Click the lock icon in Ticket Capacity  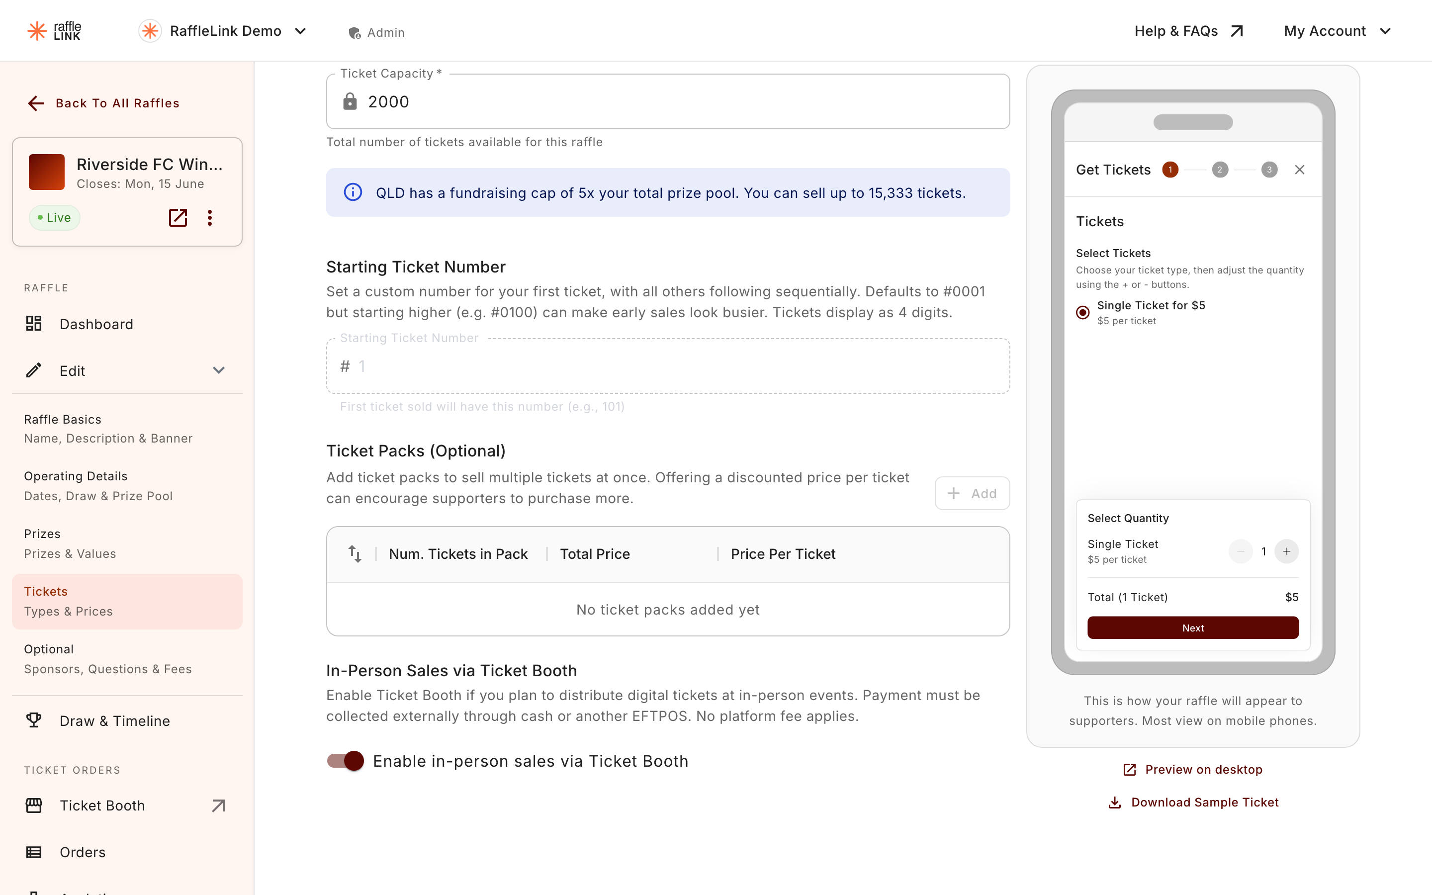coord(350,101)
